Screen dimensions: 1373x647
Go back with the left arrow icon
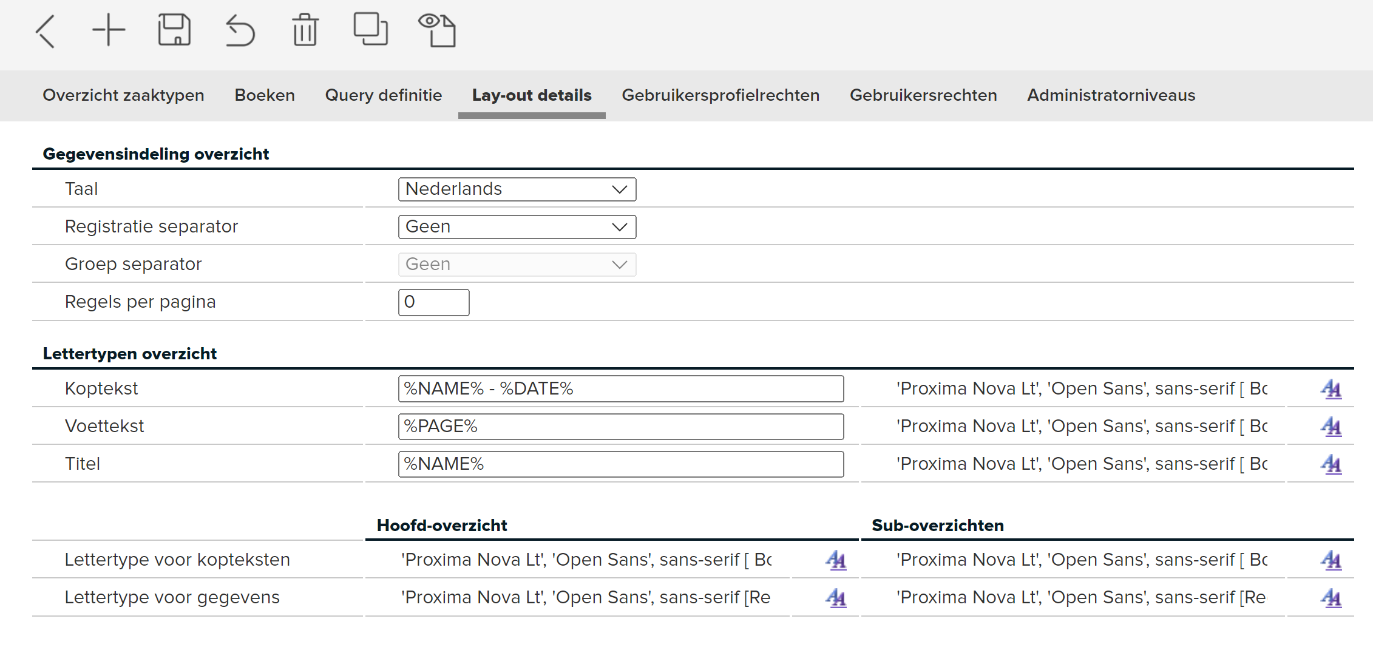46,31
